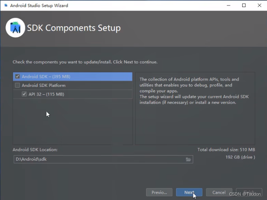The height and width of the screenshot is (200, 267).
Task: Select the Android SDK – (395 MB) row
Action: (73, 77)
